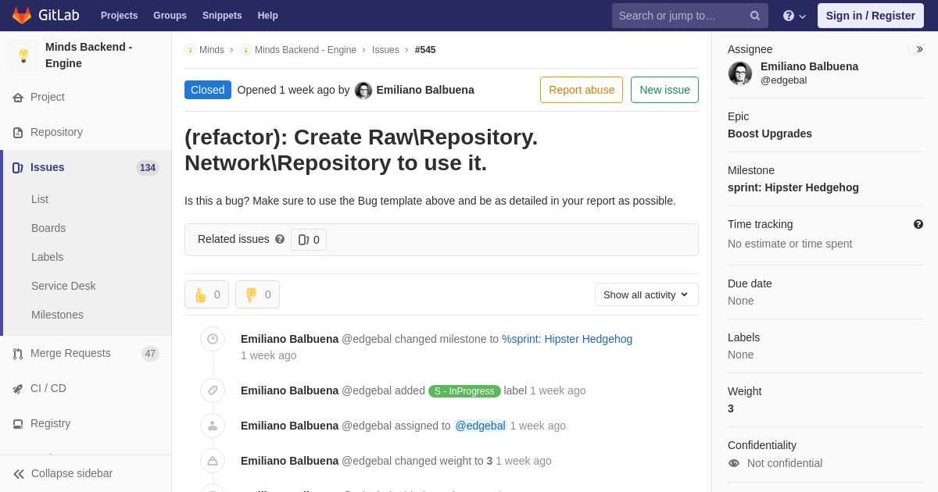The width and height of the screenshot is (938, 492).
Task: Click sprint: Hipster Hedgehog milestone in sidebar
Action: [x=793, y=187]
